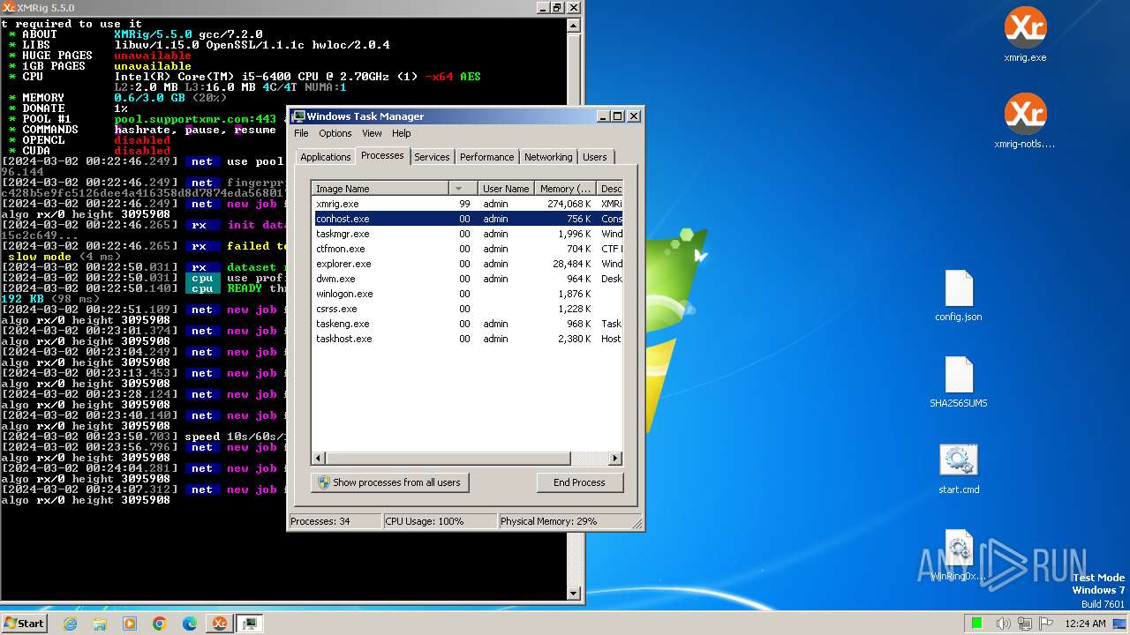Click process list scroll right arrow
The width and height of the screenshot is (1130, 635).
tap(615, 459)
